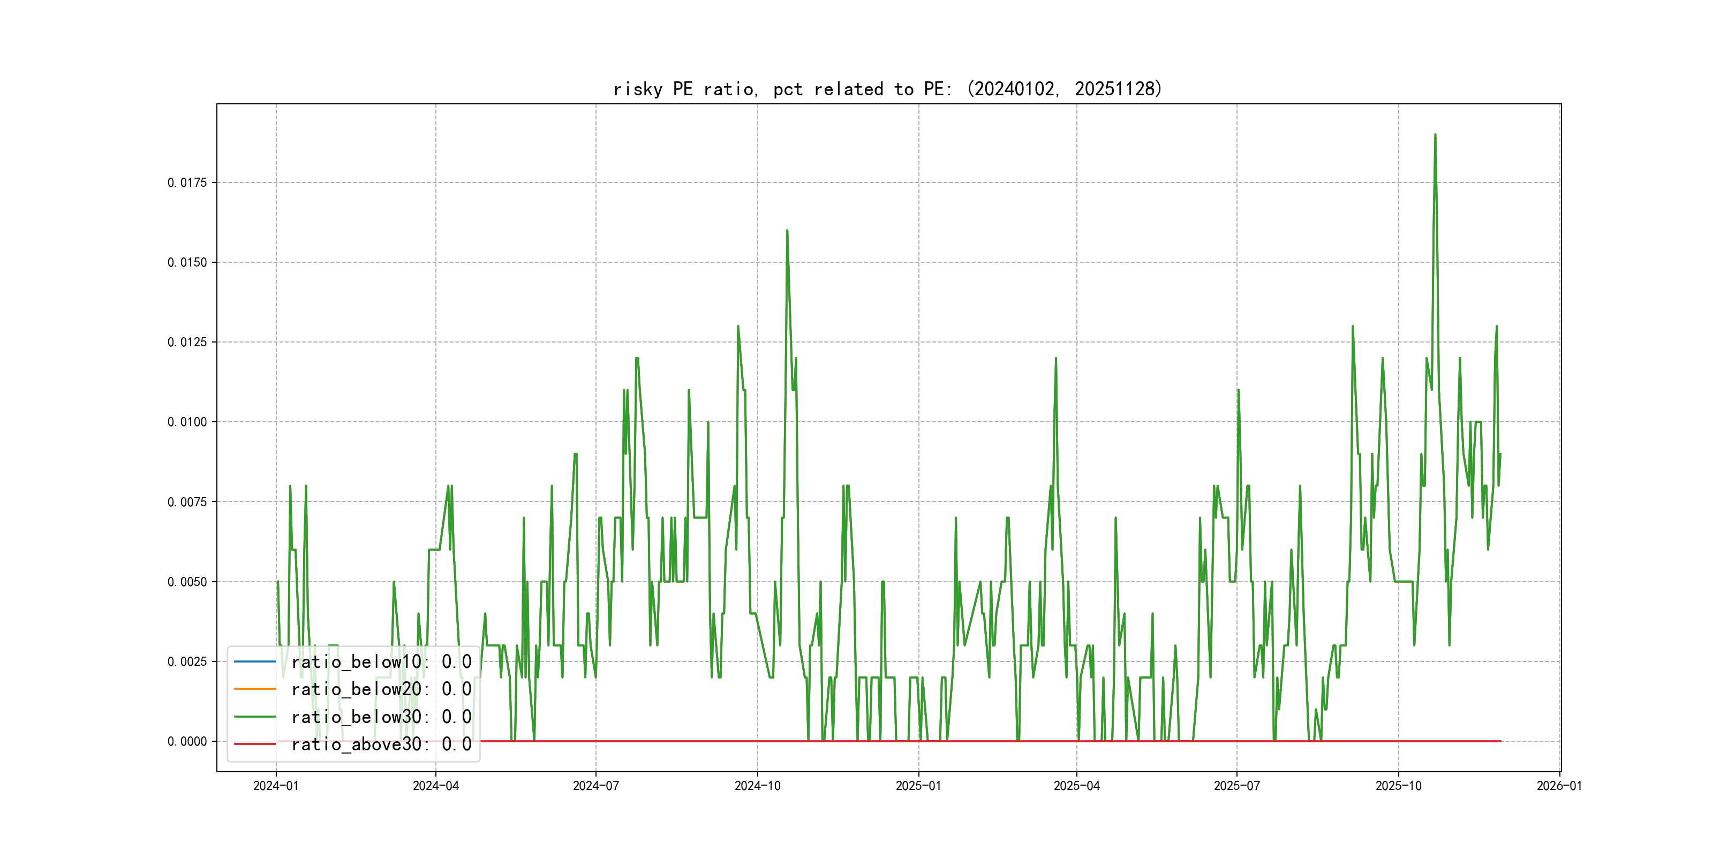
Task: Click the green ratio_below30 legend line
Action: pos(254,717)
